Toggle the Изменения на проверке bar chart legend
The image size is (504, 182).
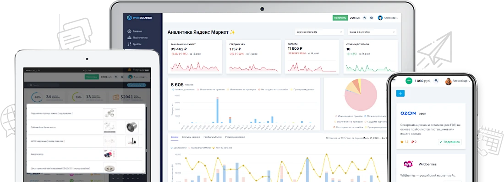[241, 90]
